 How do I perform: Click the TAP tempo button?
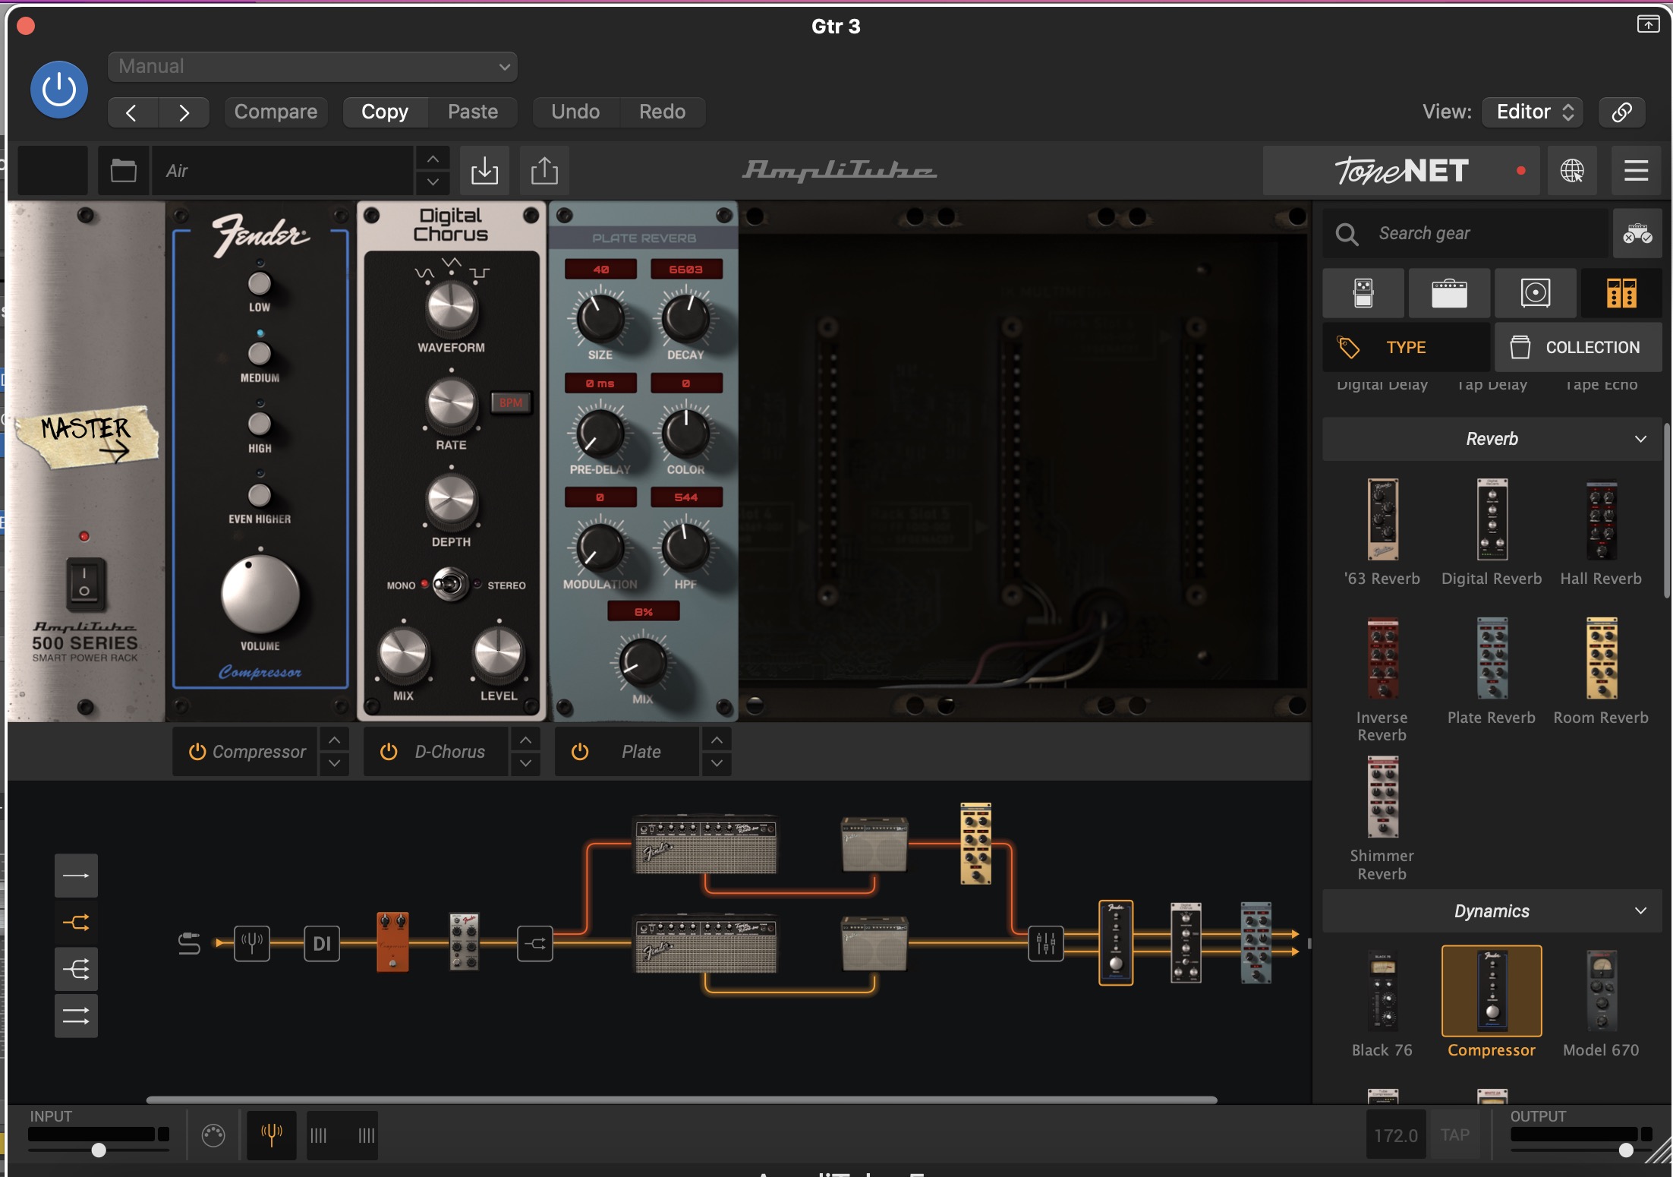coord(1454,1135)
